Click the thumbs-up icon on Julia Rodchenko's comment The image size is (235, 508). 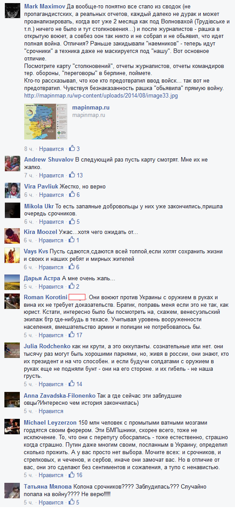[x=72, y=384]
